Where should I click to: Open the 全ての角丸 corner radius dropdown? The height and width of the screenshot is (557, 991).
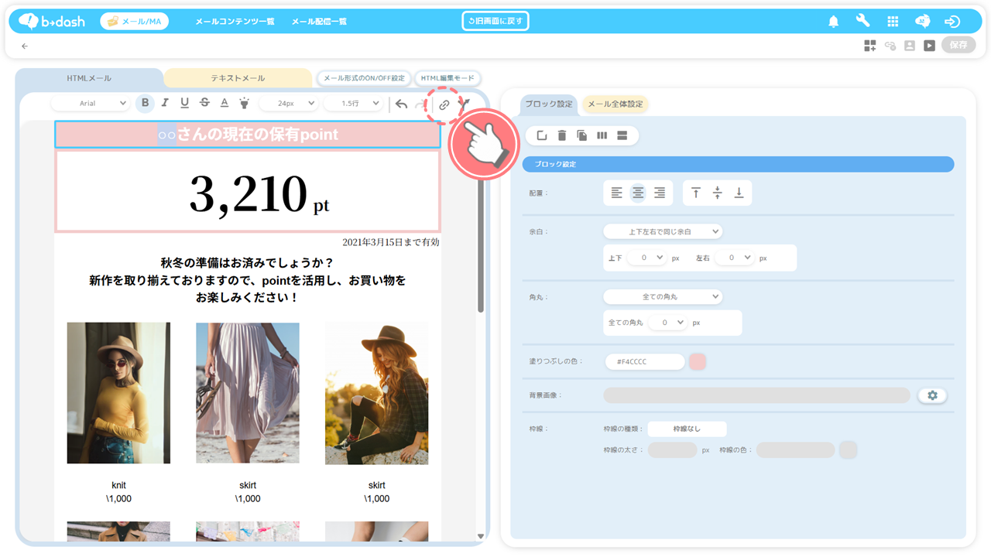(662, 296)
